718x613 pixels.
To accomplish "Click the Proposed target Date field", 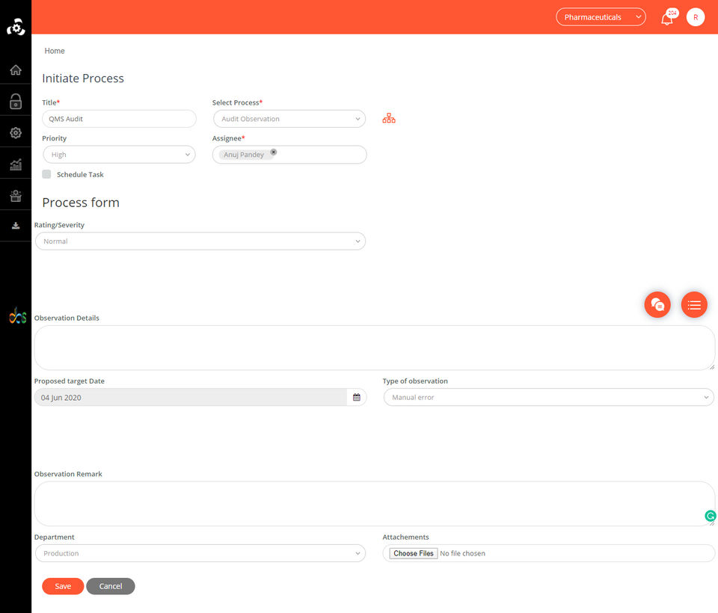I will [190, 398].
